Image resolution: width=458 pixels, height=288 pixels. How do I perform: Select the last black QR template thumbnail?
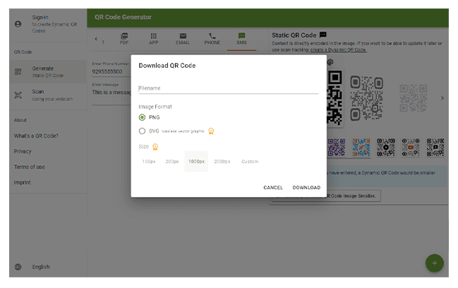click(435, 148)
